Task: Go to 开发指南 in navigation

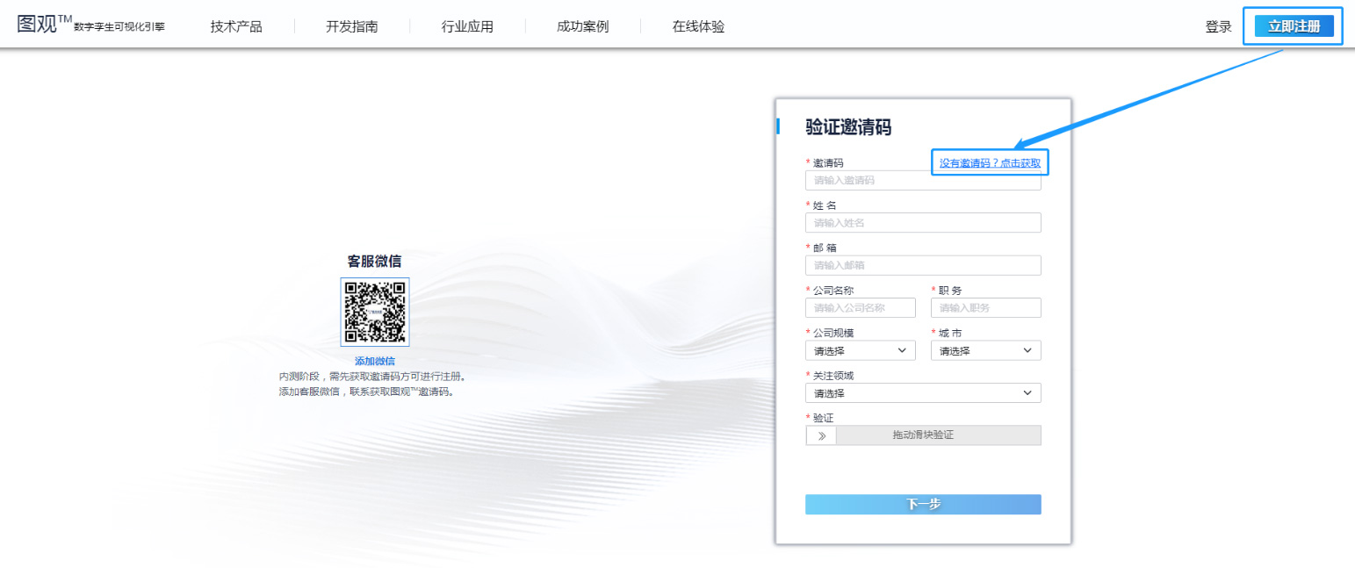Action: [x=352, y=26]
